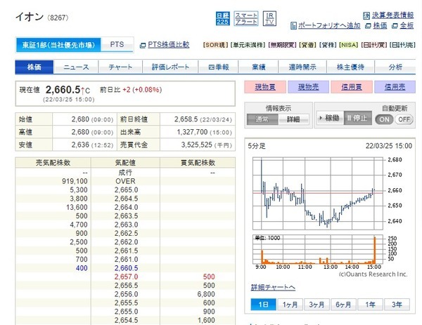Switch to the PTS market tab
The height and width of the screenshot is (325, 422).
(117, 45)
